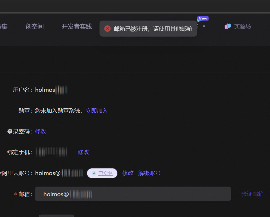Focus the 邮箱 input field
The height and width of the screenshot is (217, 270).
coord(133,194)
